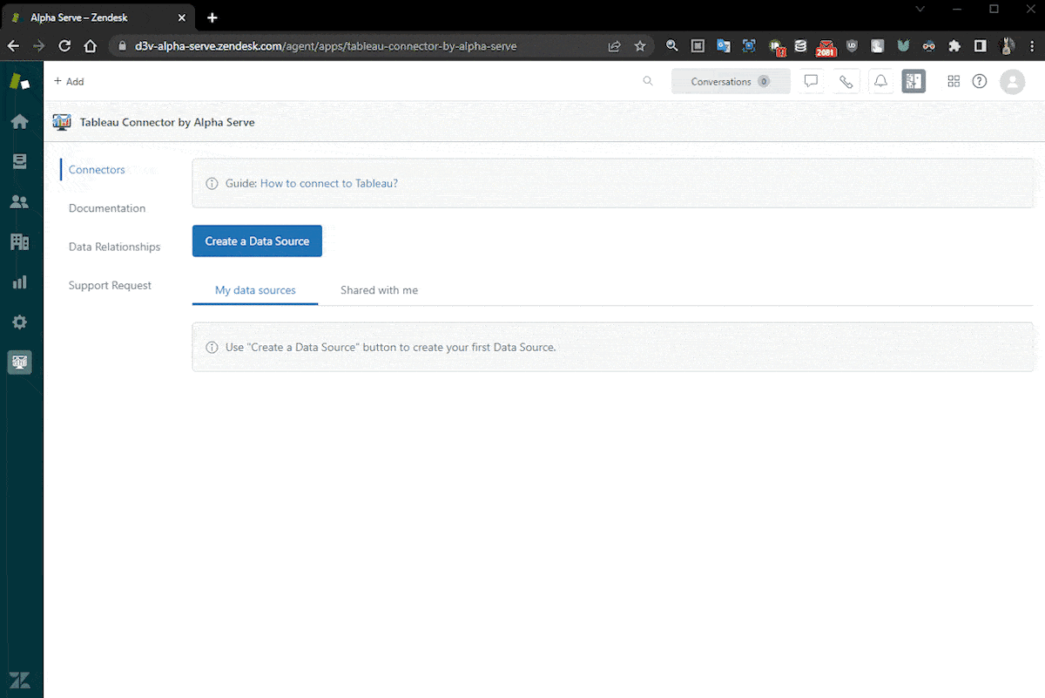Click the share page icon in address bar
Viewport: 1045px width, 698px height.
(614, 46)
